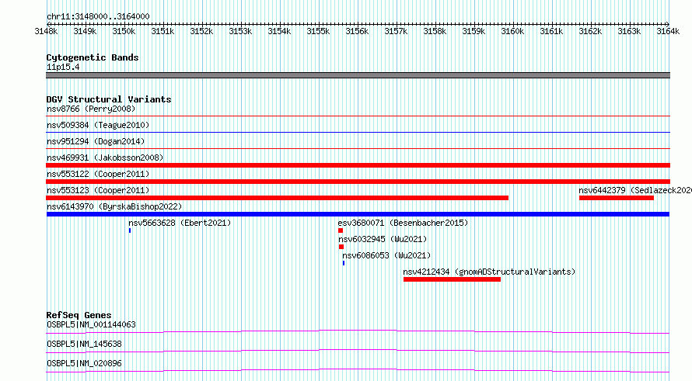Click the 3154k ruler position
Screen dimensions: 692x381
pos(279,31)
